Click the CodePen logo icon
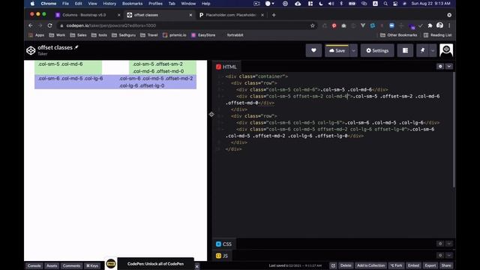This screenshot has height=270, width=480. (x=31, y=50)
